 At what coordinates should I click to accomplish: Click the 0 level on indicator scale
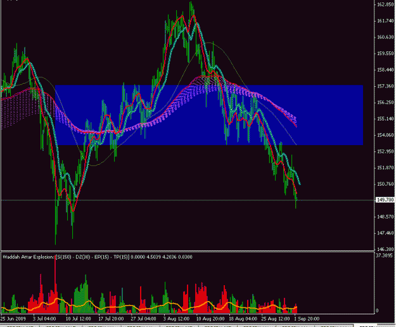point(377,311)
